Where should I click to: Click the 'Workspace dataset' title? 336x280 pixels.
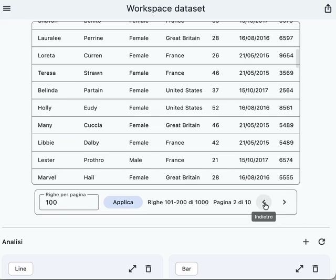166,8
